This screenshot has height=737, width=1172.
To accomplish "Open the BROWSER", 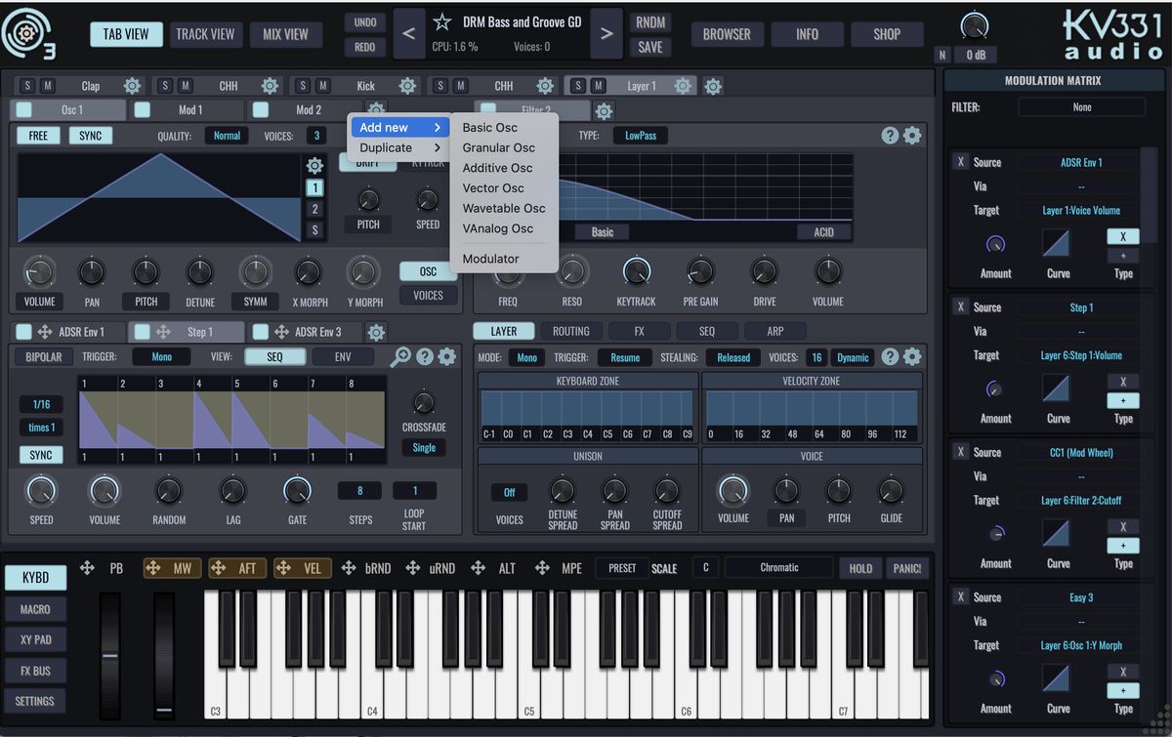I will [x=727, y=33].
